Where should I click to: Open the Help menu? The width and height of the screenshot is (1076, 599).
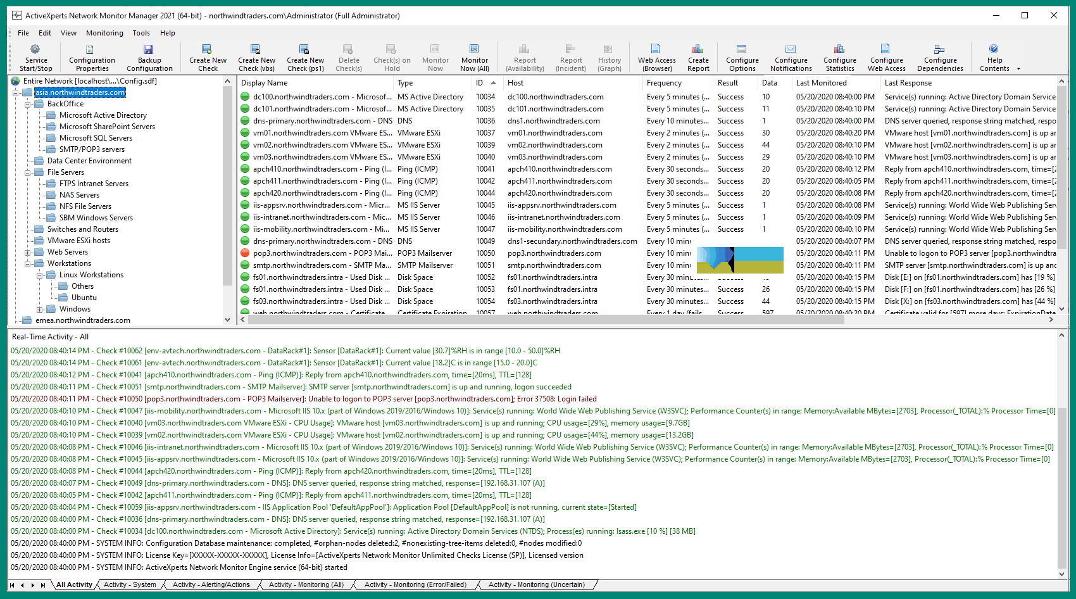[167, 33]
